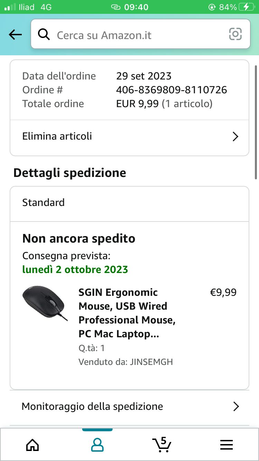The image size is (259, 461).
Task: Open Monitoraggio della spedizione row
Action: [93, 406]
